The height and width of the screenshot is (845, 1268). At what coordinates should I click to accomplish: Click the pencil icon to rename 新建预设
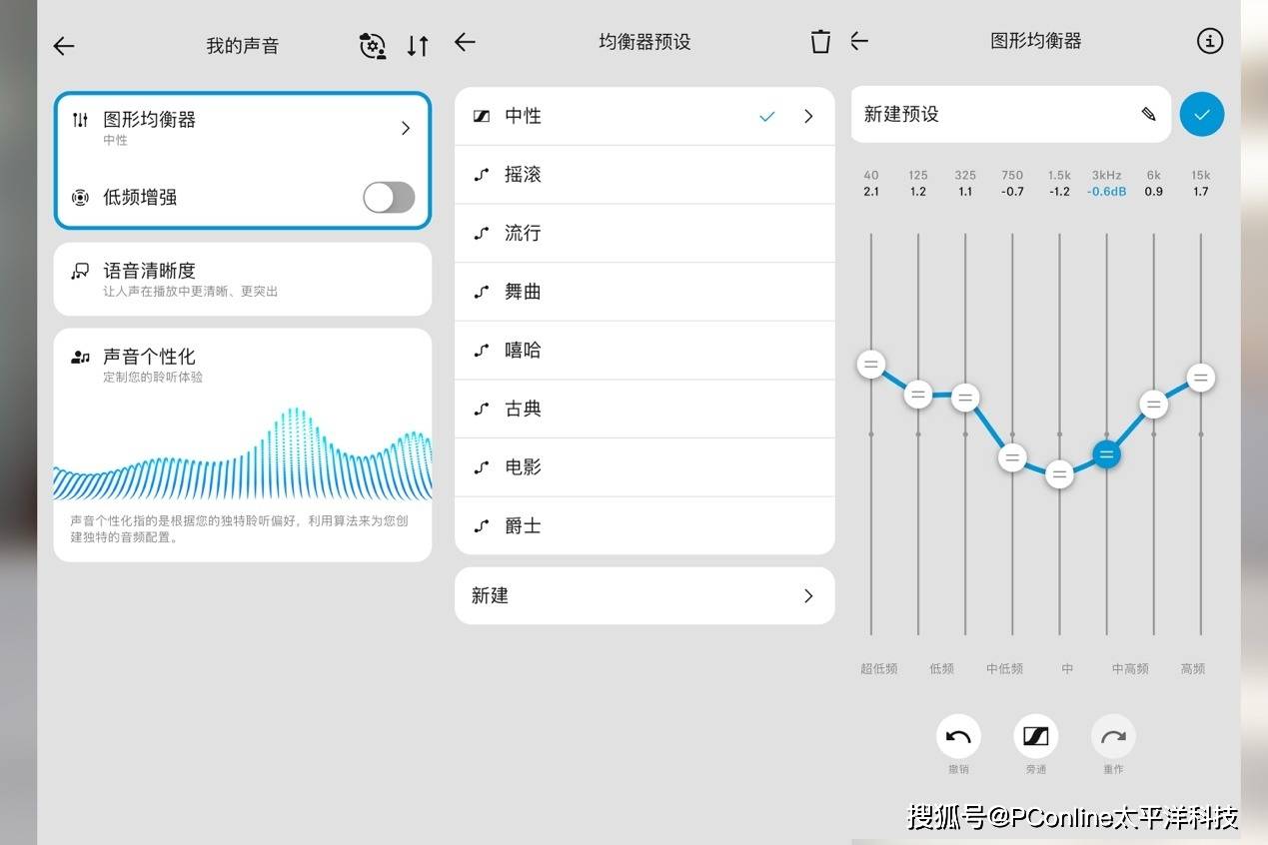tap(1148, 114)
